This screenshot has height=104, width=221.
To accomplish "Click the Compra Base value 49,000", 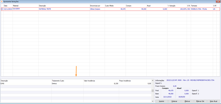I will click(171, 94).
